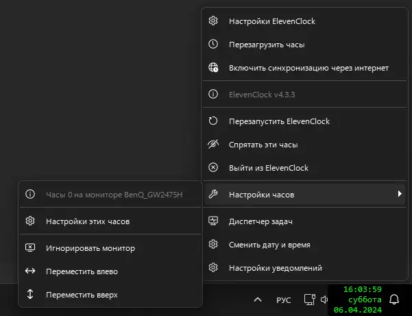Image resolution: width=412 pixels, height=316 pixels.
Task: Open notifications with the taskbar bell icon
Action: pos(394,300)
